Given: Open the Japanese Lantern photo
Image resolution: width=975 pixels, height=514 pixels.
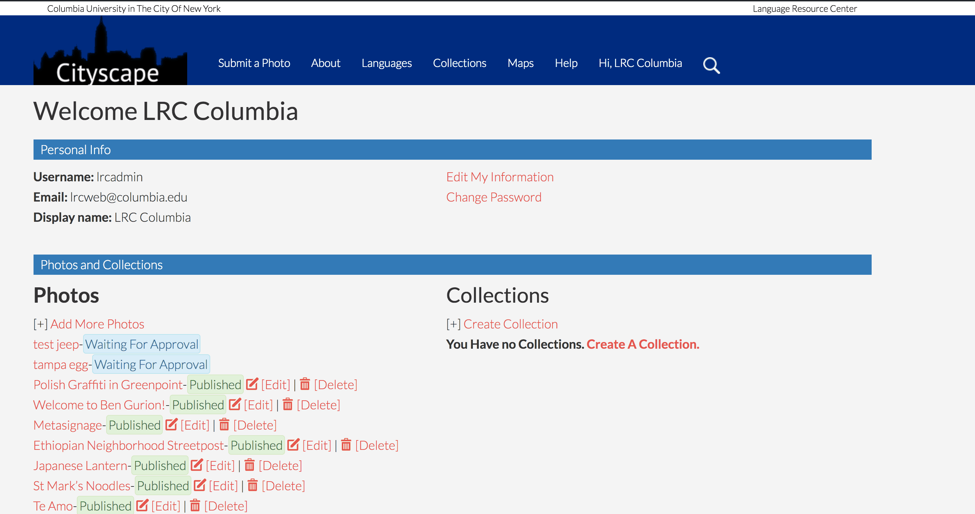Looking at the screenshot, I should [x=80, y=466].
